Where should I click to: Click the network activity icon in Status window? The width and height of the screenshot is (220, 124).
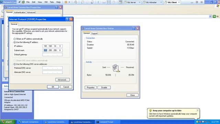point(116,68)
